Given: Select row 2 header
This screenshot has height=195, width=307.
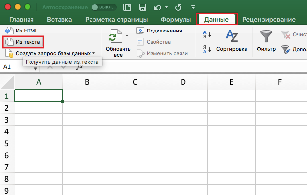Looking at the screenshot, I should 7,108.
